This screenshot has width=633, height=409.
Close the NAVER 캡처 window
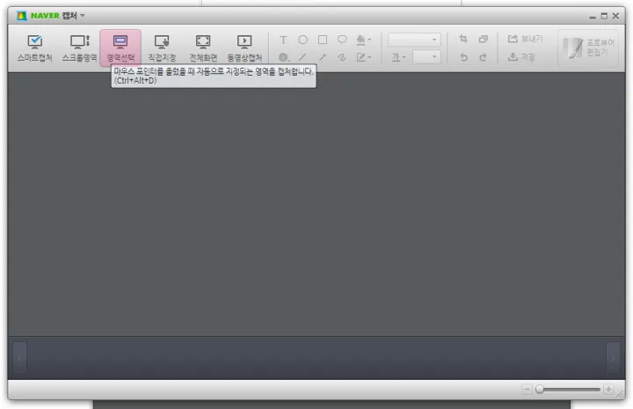[x=615, y=16]
